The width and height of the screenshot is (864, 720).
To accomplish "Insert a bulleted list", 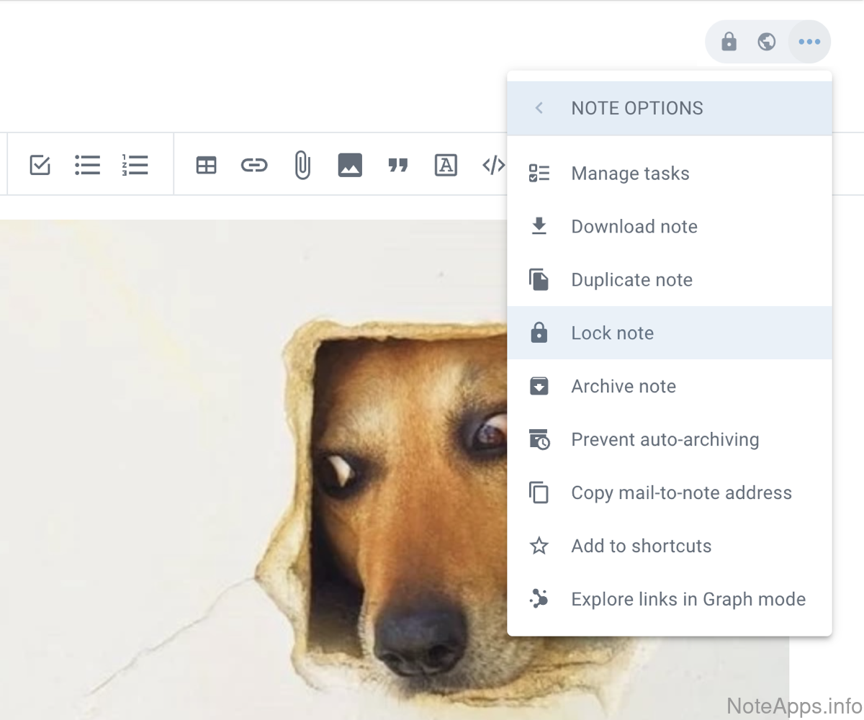I will click(87, 165).
